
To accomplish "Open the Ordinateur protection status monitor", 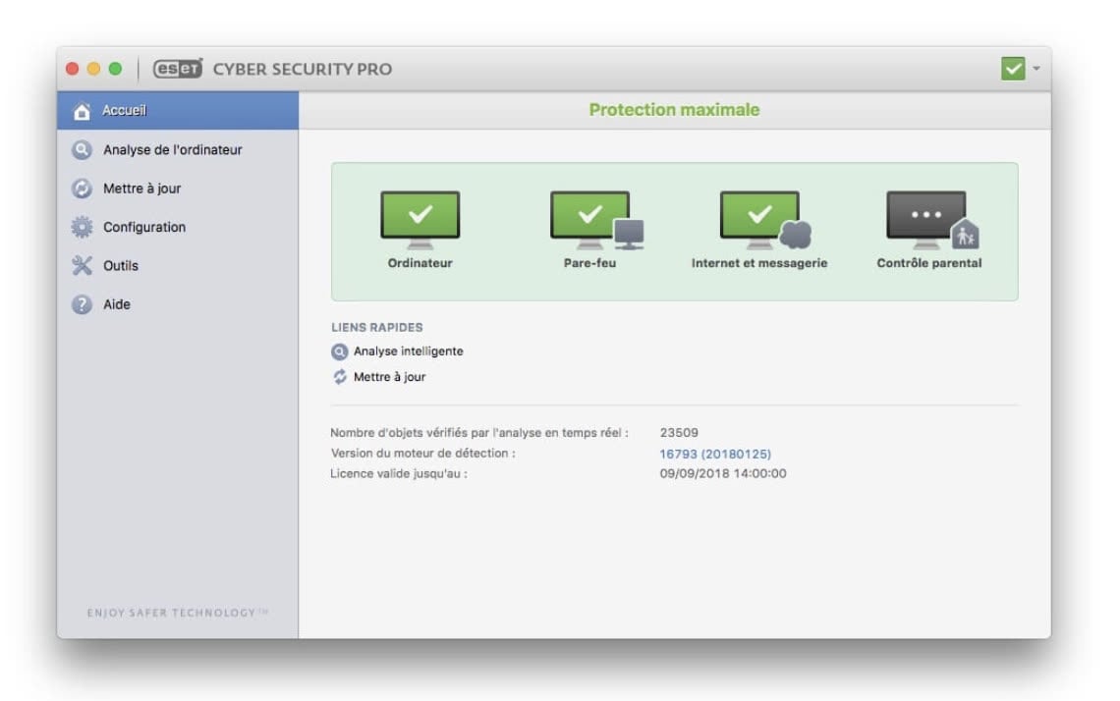I will [420, 219].
